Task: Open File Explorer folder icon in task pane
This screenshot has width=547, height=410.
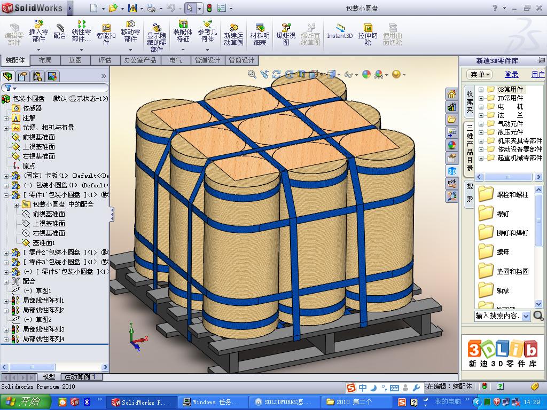Action: click(x=452, y=120)
